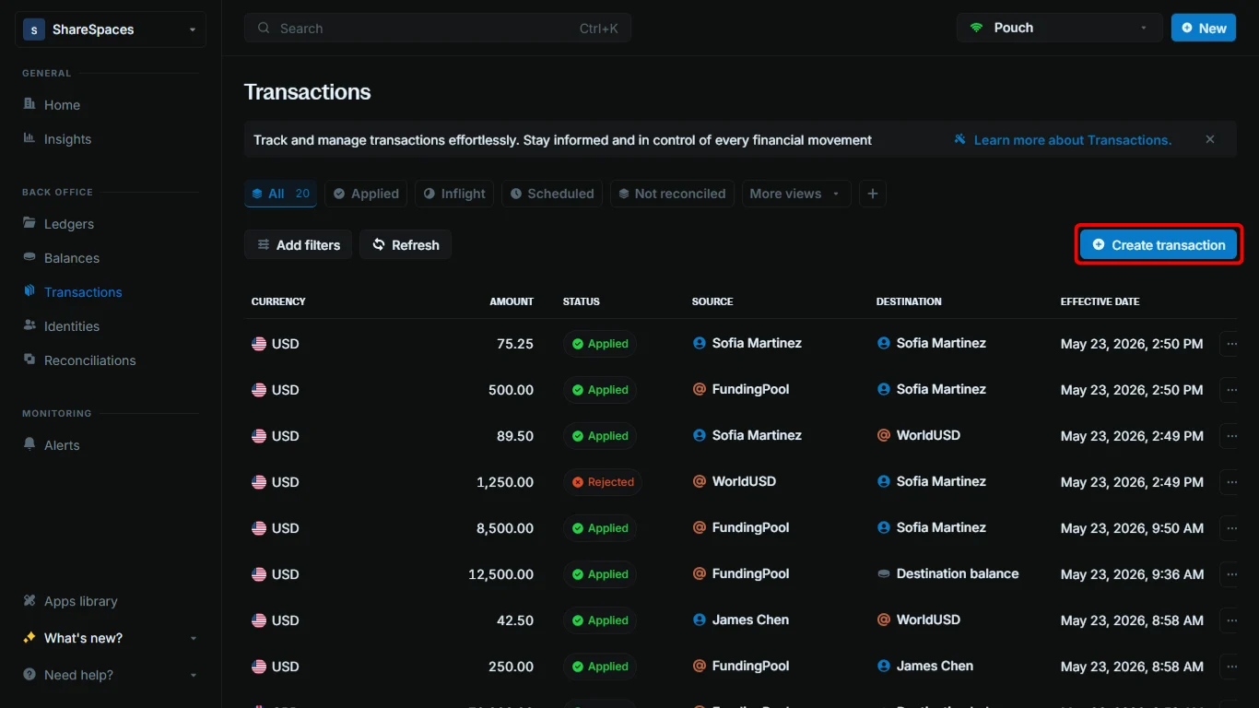
Task: Click the Reconciliations icon
Action: (29, 360)
